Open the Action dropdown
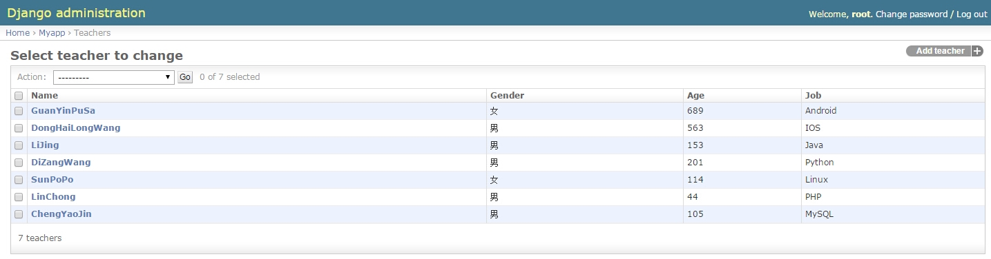991x259 pixels. click(114, 77)
